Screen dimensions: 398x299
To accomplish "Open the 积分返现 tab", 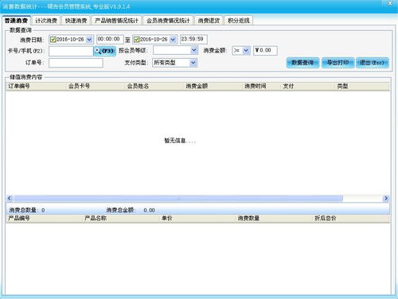I will tap(239, 21).
